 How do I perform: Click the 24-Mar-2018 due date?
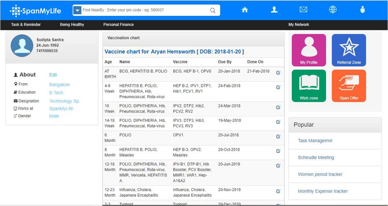[x=229, y=106]
